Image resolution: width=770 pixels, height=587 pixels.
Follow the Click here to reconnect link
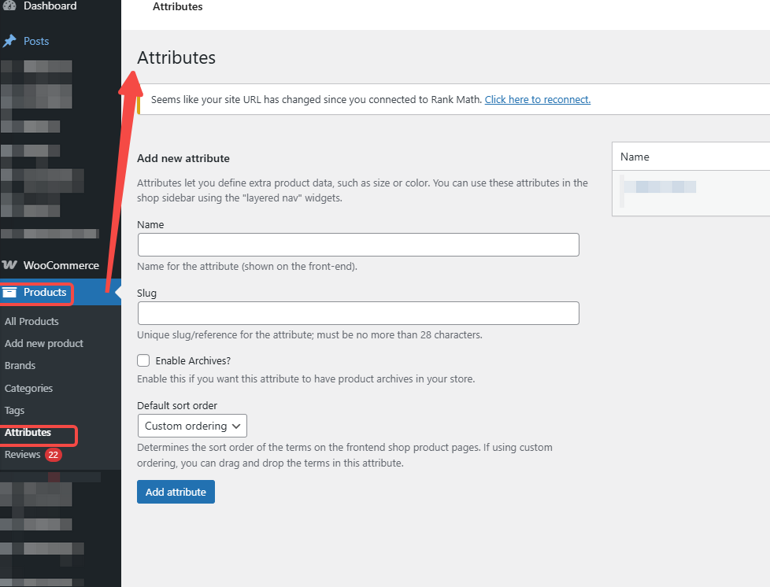(537, 99)
